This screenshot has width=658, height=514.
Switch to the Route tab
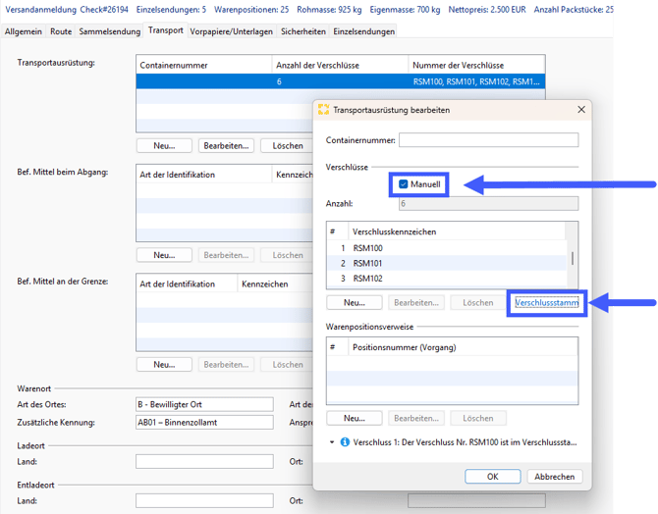[x=61, y=31]
